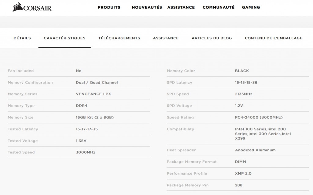
Task: Open the PRODUITS menu
Action: tap(109, 7)
